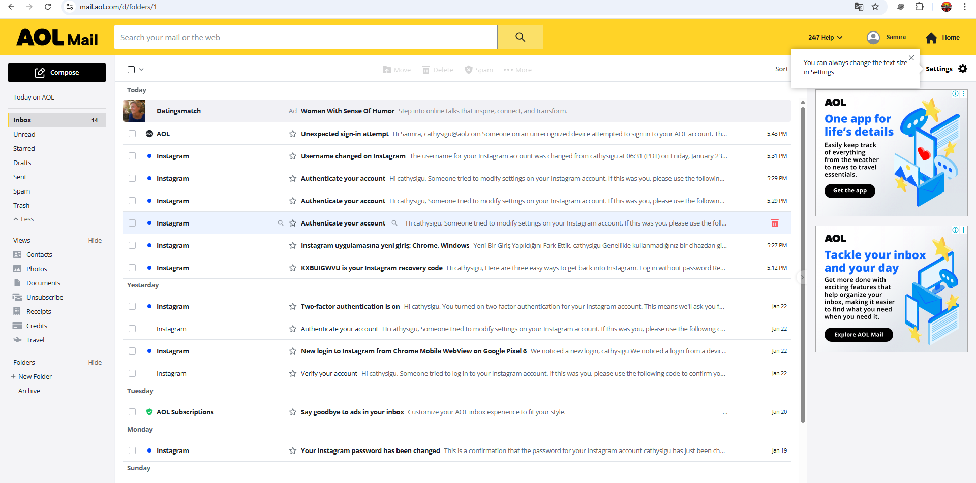The height and width of the screenshot is (483, 976).
Task: Delete the highlighted Instagram email via trash icon
Action: (775, 223)
